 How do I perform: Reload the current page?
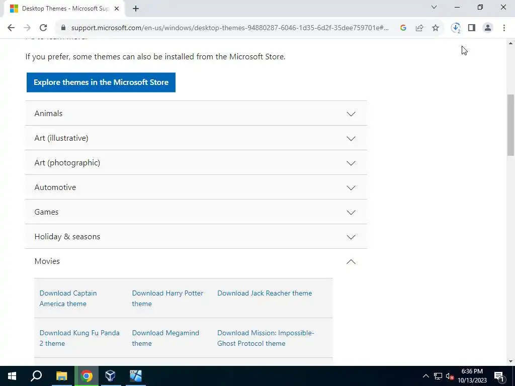coord(43,28)
